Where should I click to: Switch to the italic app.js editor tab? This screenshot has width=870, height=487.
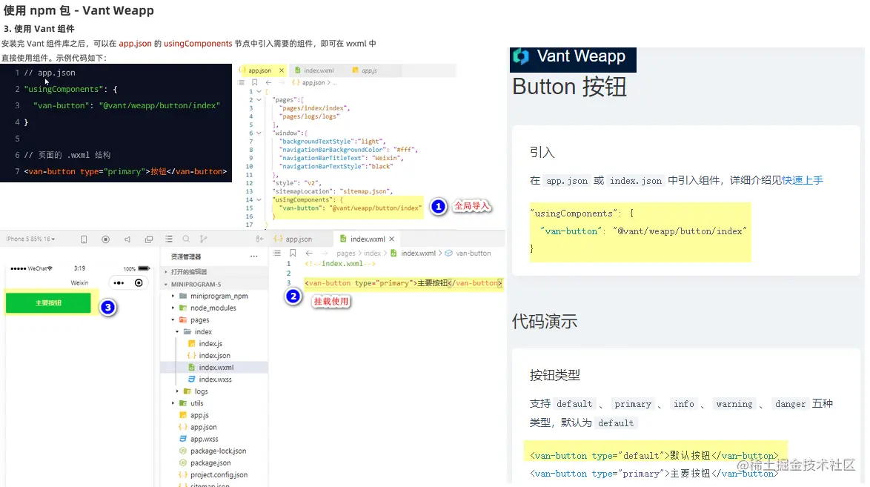point(365,70)
